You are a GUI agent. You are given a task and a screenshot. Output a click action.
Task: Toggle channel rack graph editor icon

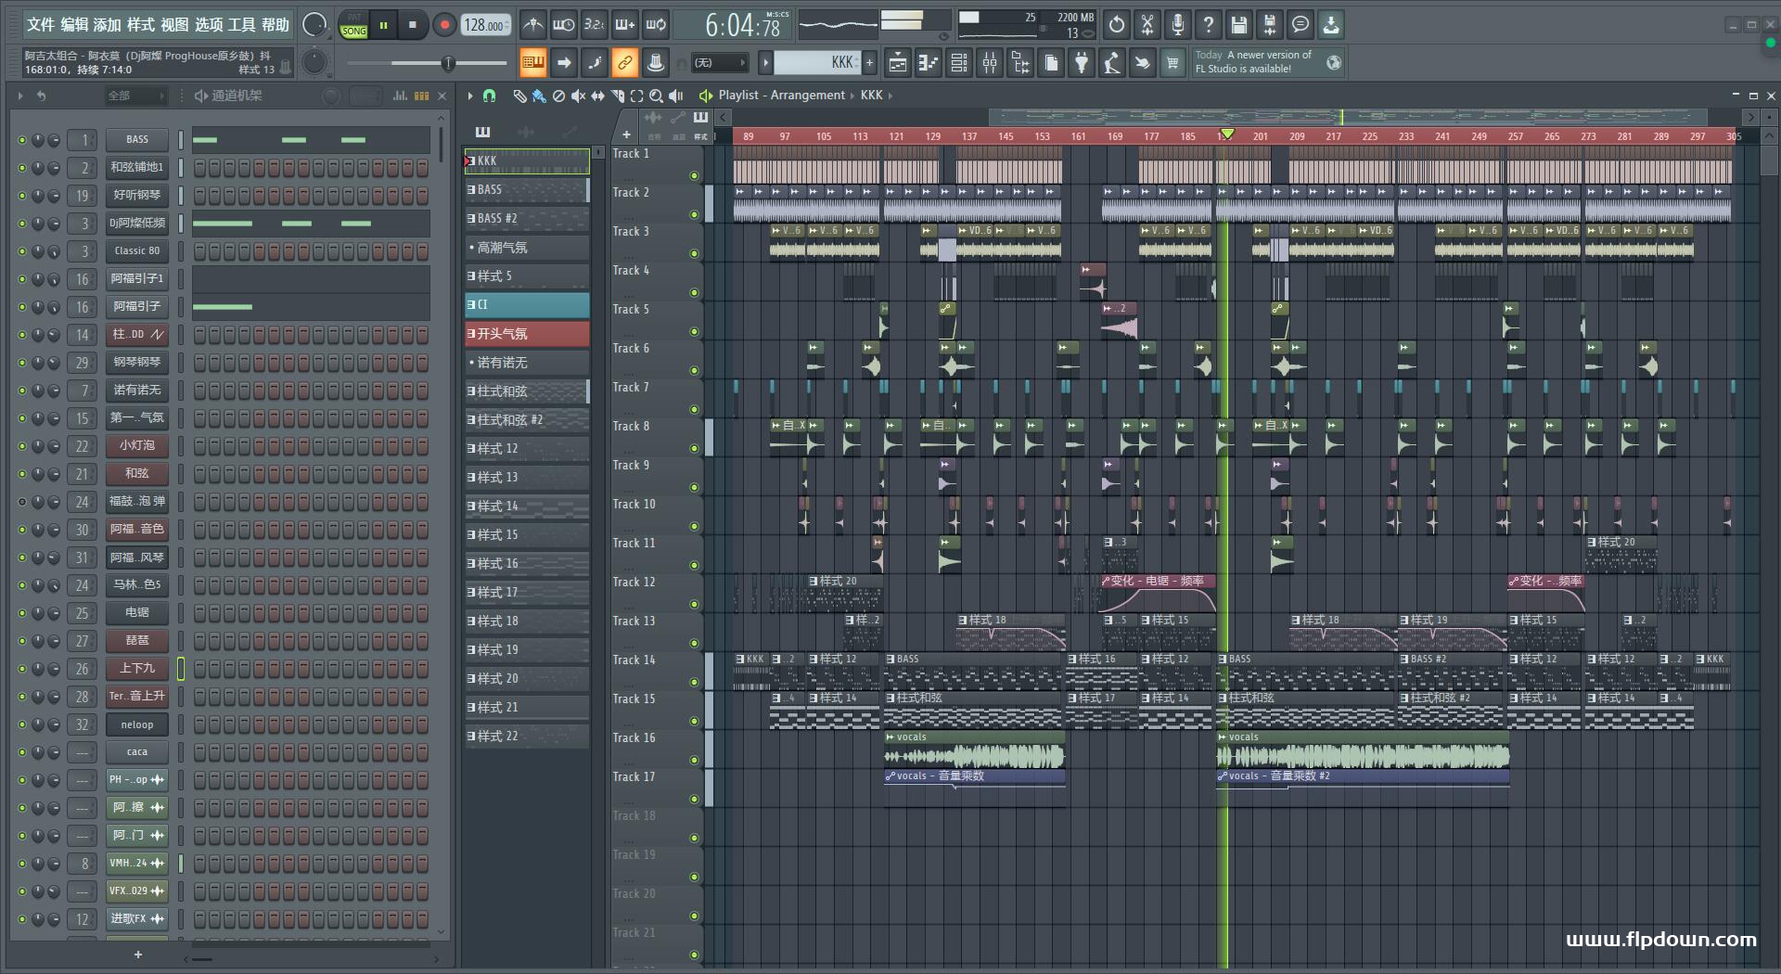[400, 96]
